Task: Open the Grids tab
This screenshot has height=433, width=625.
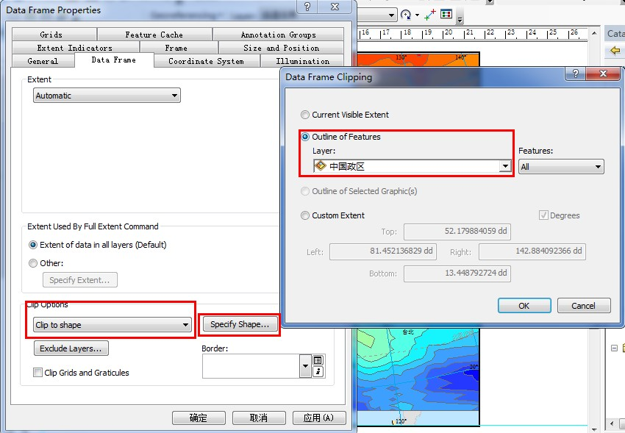Action: pos(51,35)
